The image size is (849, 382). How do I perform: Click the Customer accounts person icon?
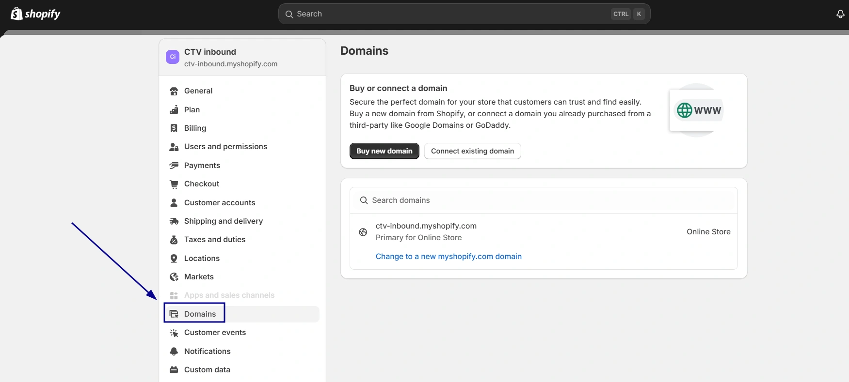point(174,203)
